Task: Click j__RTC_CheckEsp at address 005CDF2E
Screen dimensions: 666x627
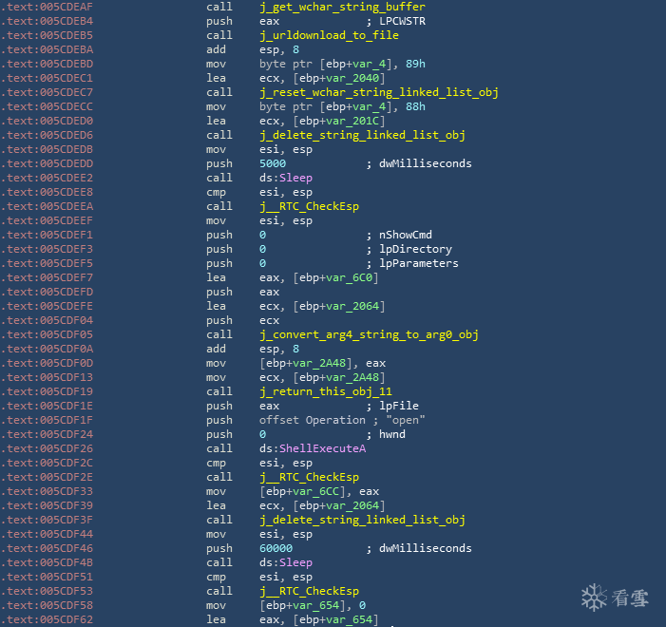Action: [309, 477]
